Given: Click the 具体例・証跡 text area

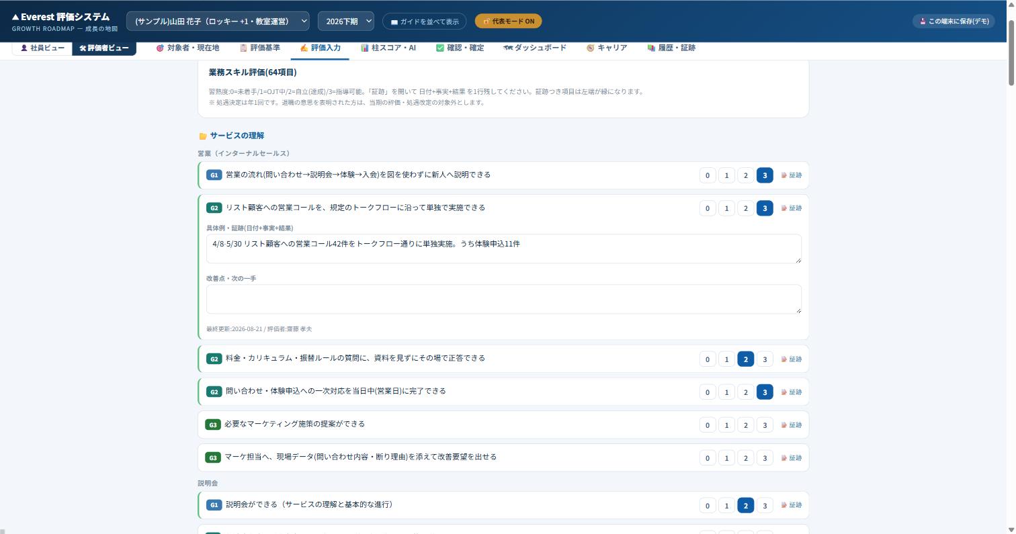Looking at the screenshot, I should (x=504, y=249).
